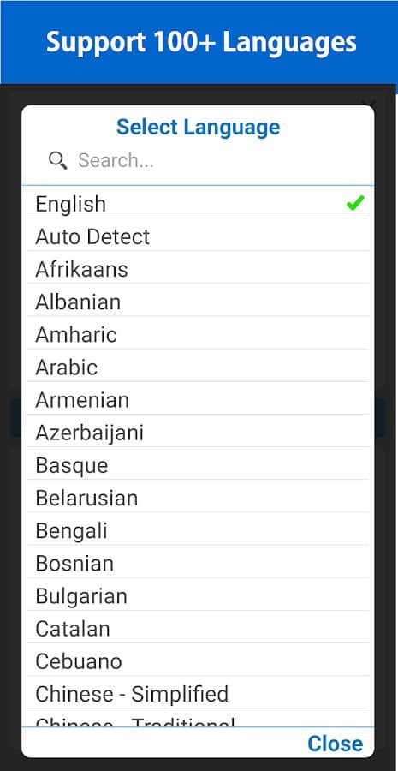The image size is (398, 771).
Task: Pick Azerbaijani from the list
Action: coord(198,433)
